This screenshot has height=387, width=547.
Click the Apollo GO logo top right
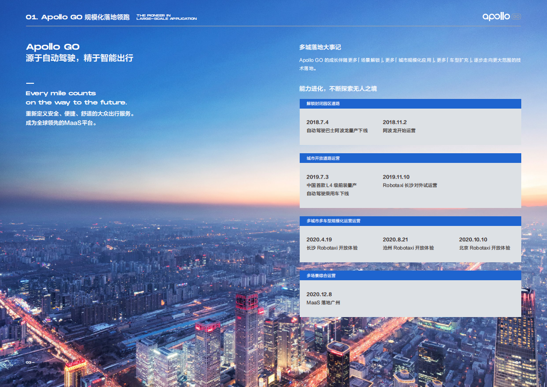(501, 16)
